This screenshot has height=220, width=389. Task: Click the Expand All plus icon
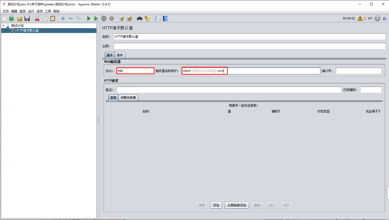tap(63, 18)
